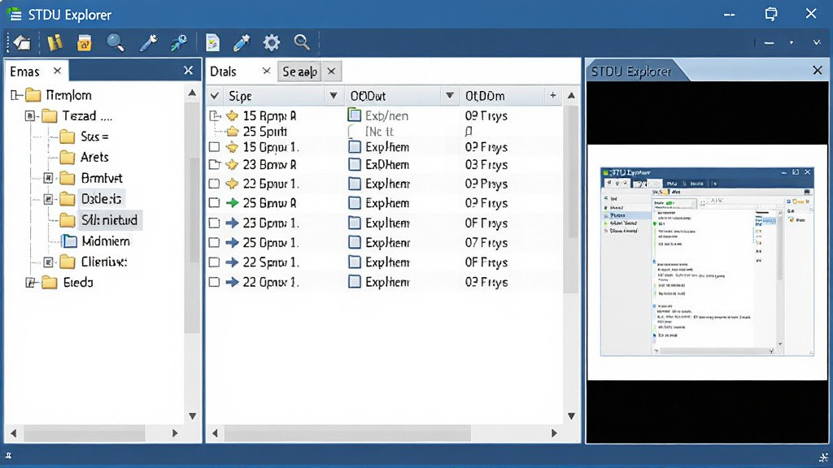Toggle checkbox for 22 Bpnur 1 row

(x=214, y=184)
